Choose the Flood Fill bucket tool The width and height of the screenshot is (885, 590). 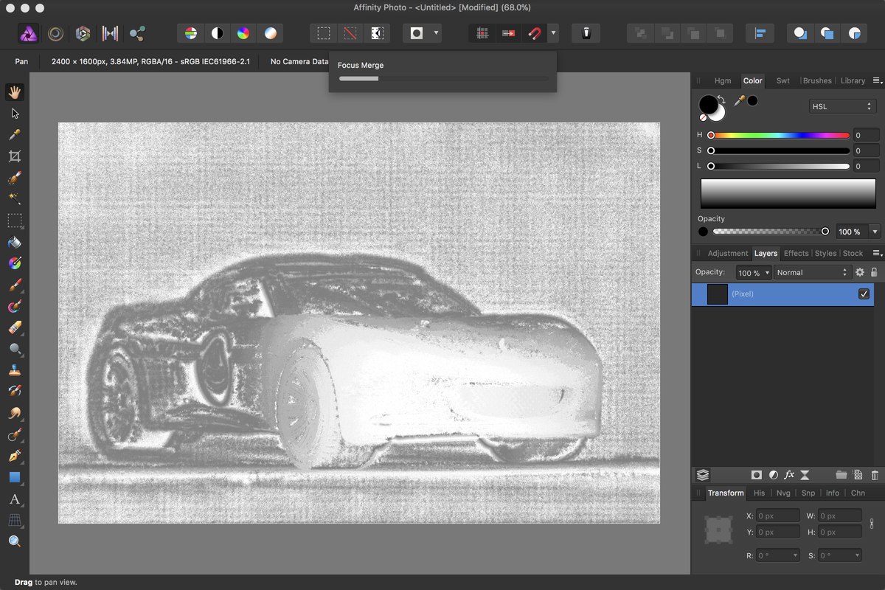tap(14, 242)
